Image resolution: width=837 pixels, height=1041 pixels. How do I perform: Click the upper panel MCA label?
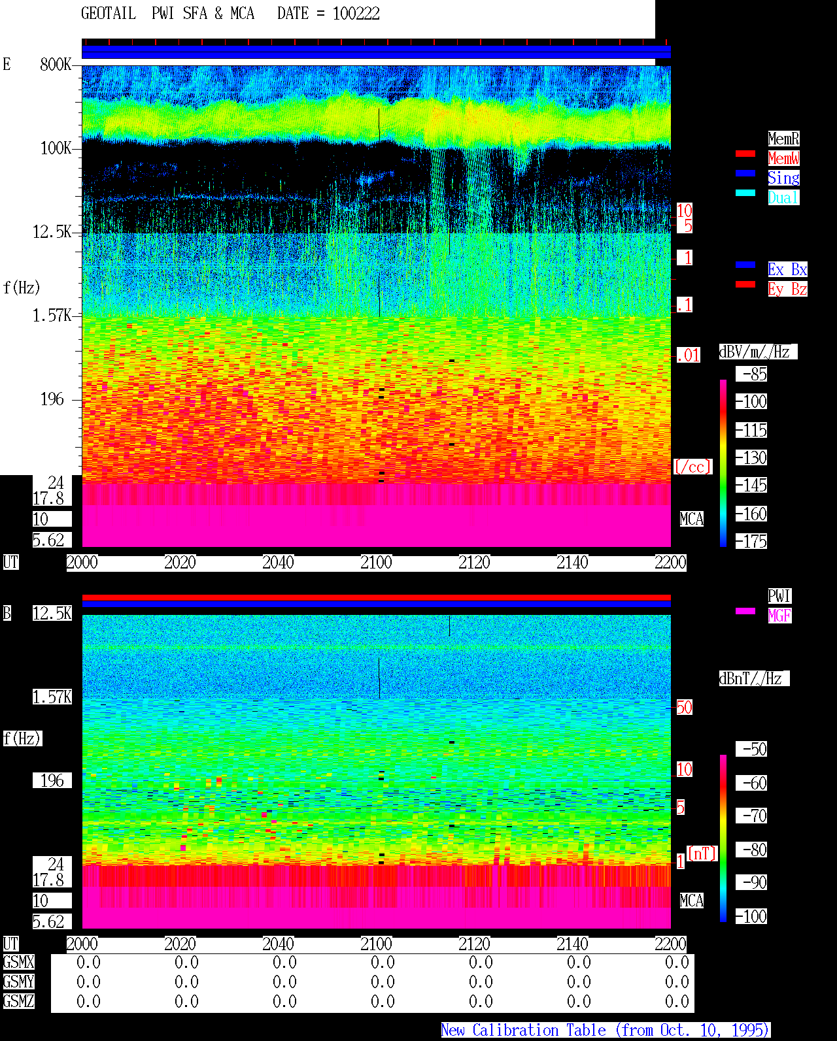tap(691, 520)
